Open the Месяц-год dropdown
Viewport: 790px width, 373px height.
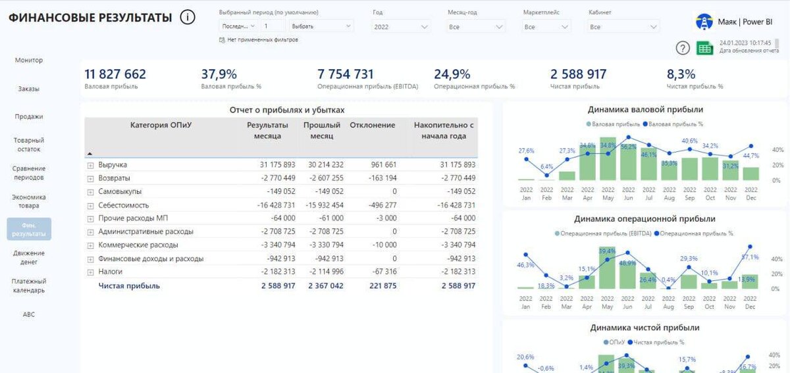(x=477, y=27)
